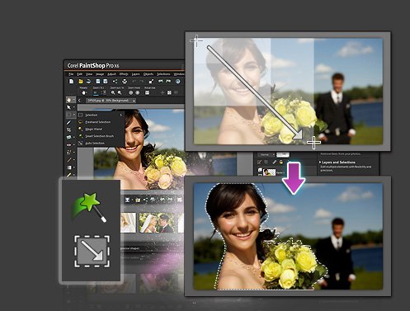Open the Edit menu
This screenshot has width=410, height=311.
[x=80, y=74]
